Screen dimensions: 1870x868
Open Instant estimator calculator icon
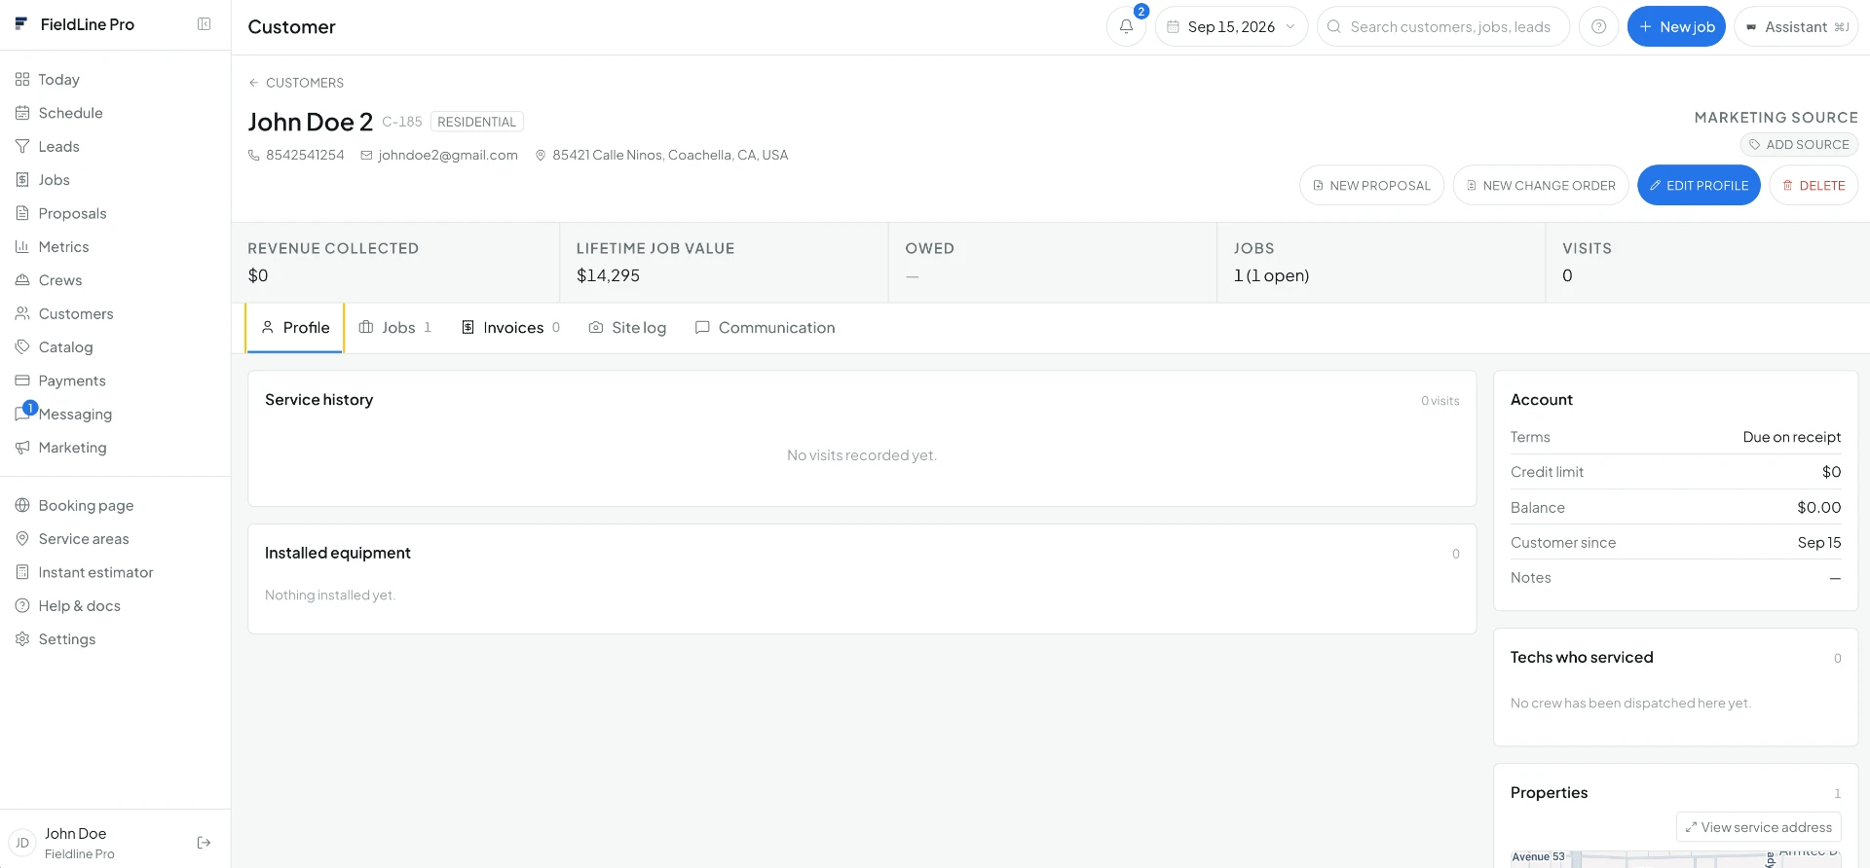(x=22, y=572)
